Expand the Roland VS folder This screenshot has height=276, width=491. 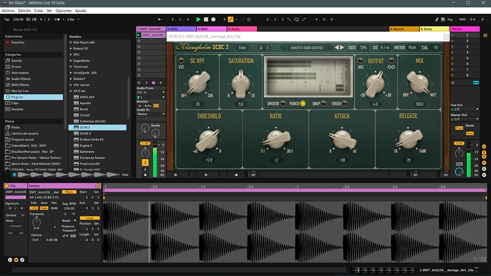[x=71, y=48]
